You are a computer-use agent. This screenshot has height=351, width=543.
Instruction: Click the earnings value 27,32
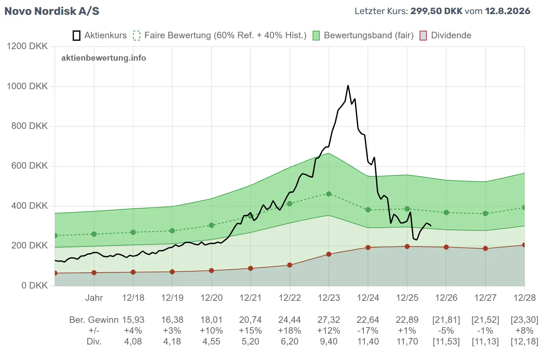pos(329,320)
